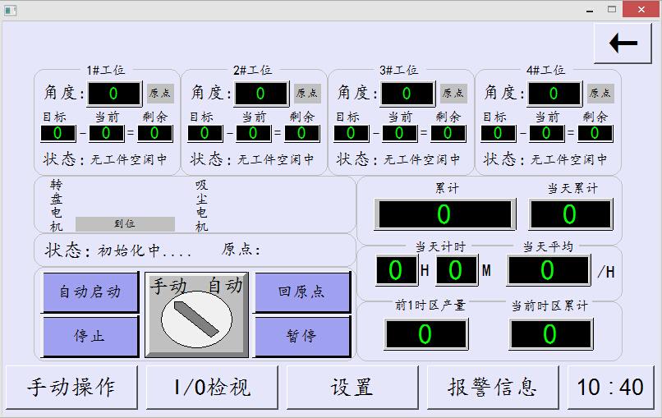Click the 1#工位 原点 indicator
662x418 pixels.
[160, 94]
